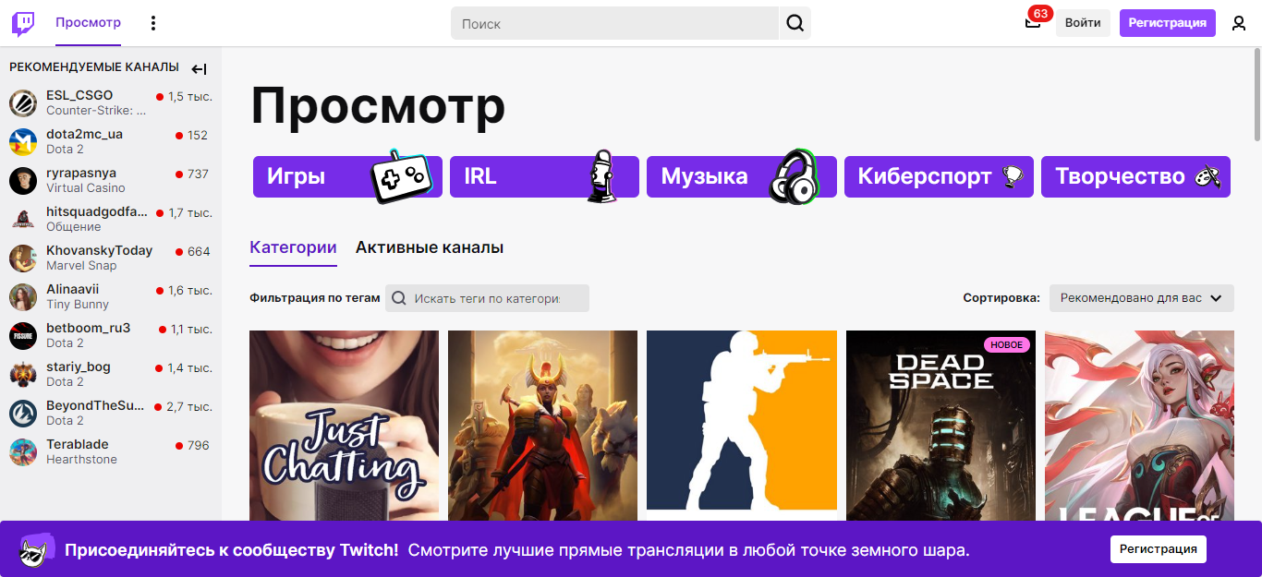Image resolution: width=1262 pixels, height=577 pixels.
Task: Click the Marvel Snap game label
Action: click(x=81, y=265)
